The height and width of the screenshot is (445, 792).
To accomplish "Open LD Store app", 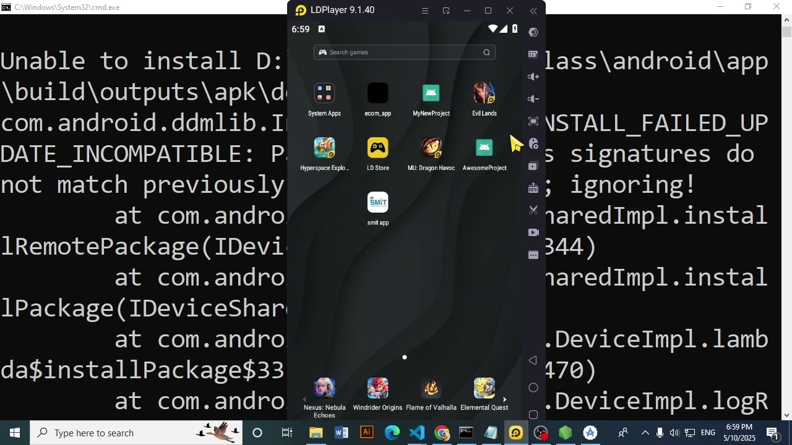I will (378, 148).
